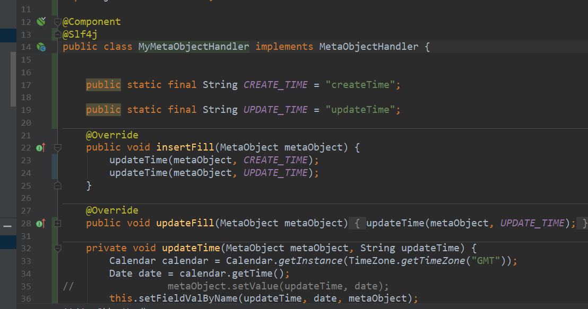Click the commented-out metaObject.setValue line
This screenshot has height=309, width=588.
[278, 286]
